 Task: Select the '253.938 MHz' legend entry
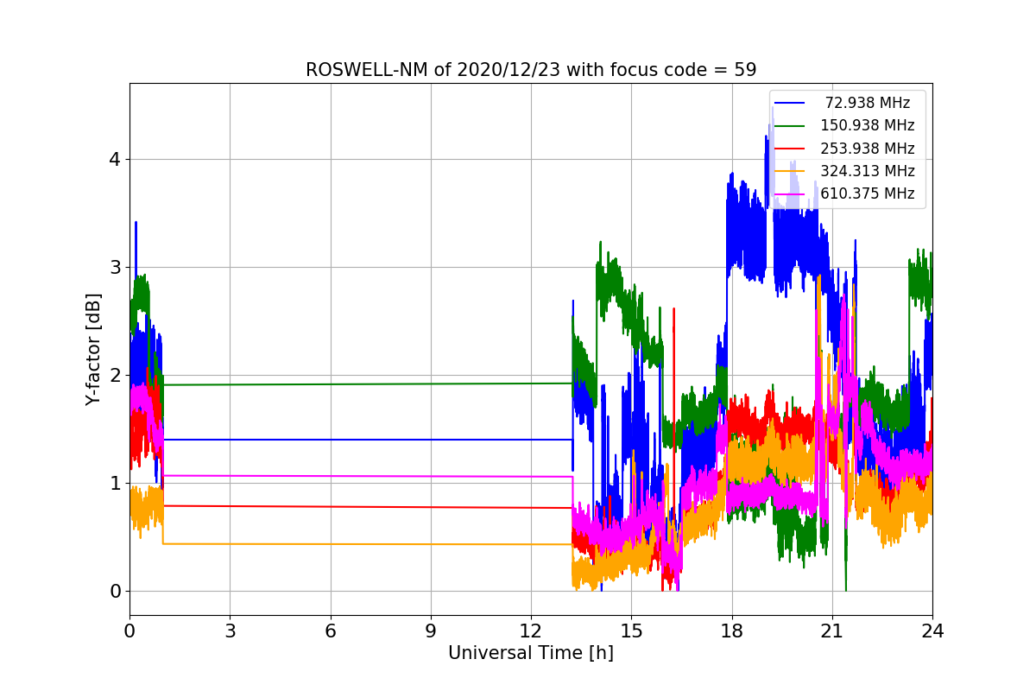pyautogui.click(x=868, y=149)
